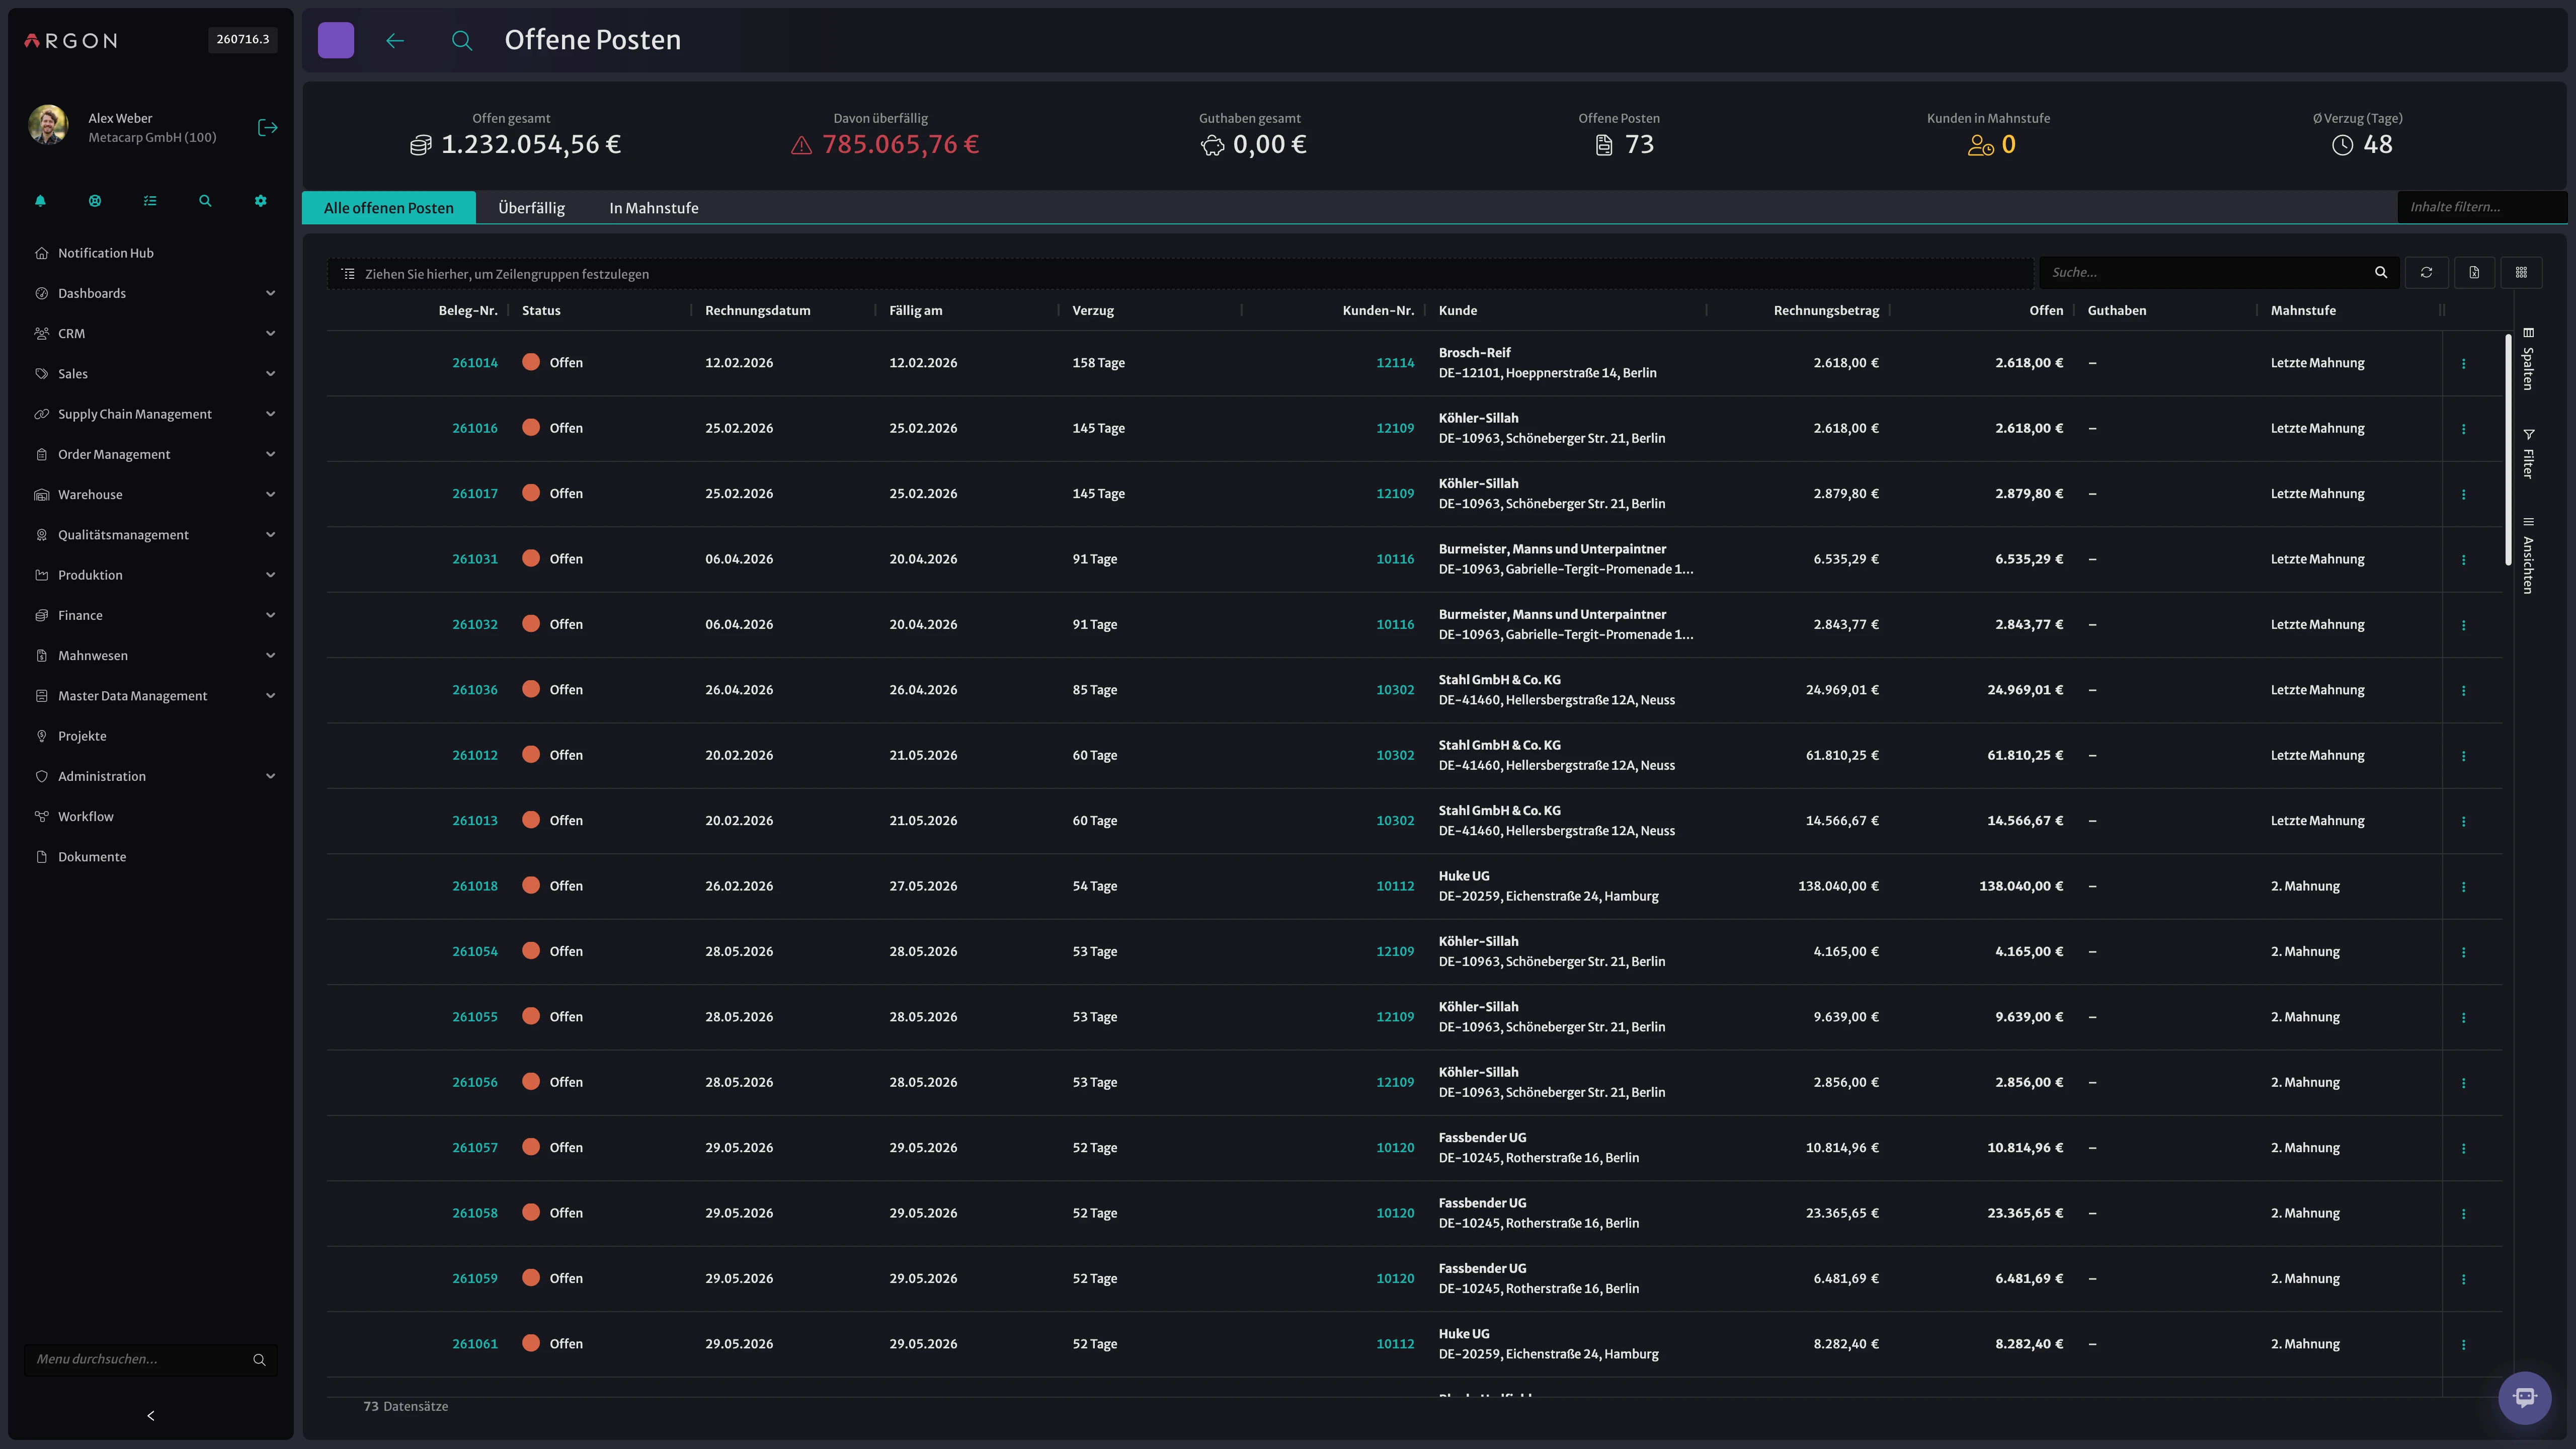The height and width of the screenshot is (1449, 2576).
Task: Open the sidebar settings gear icon
Action: pyautogui.click(x=260, y=201)
